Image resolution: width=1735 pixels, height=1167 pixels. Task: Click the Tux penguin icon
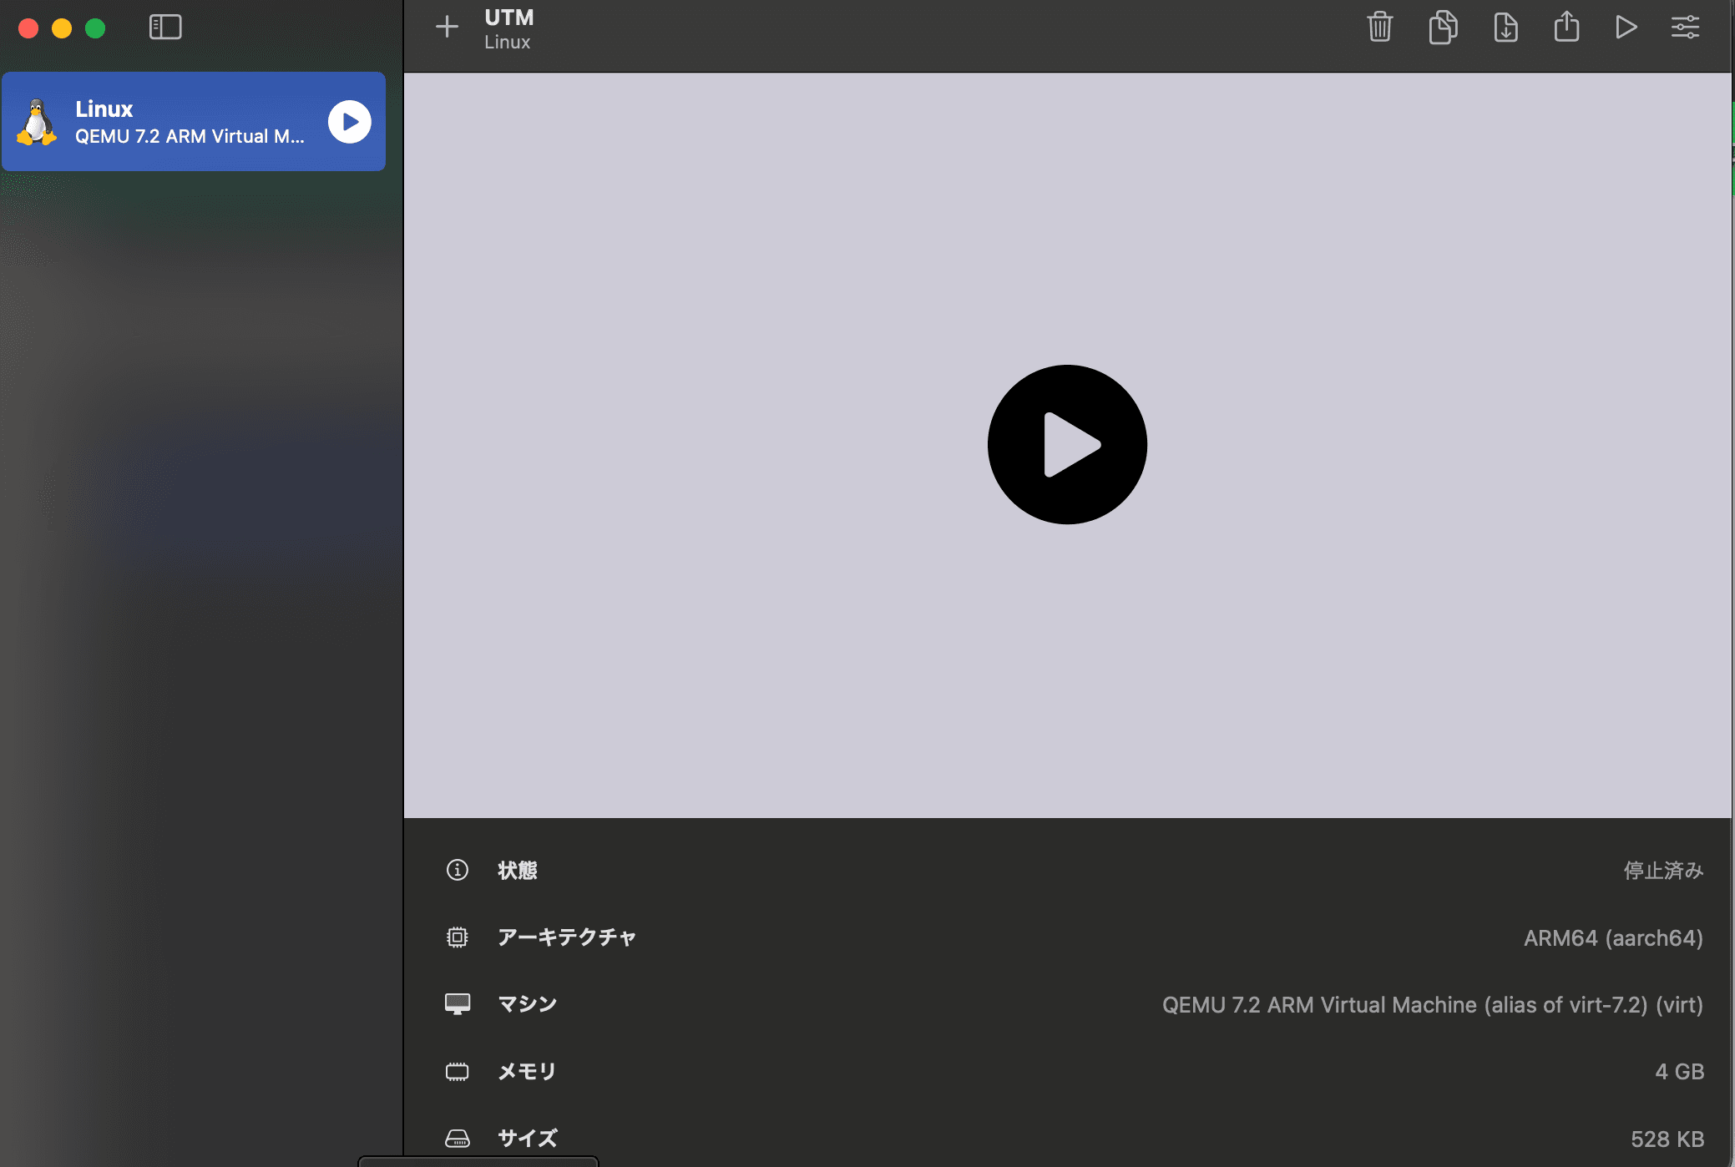coord(37,122)
